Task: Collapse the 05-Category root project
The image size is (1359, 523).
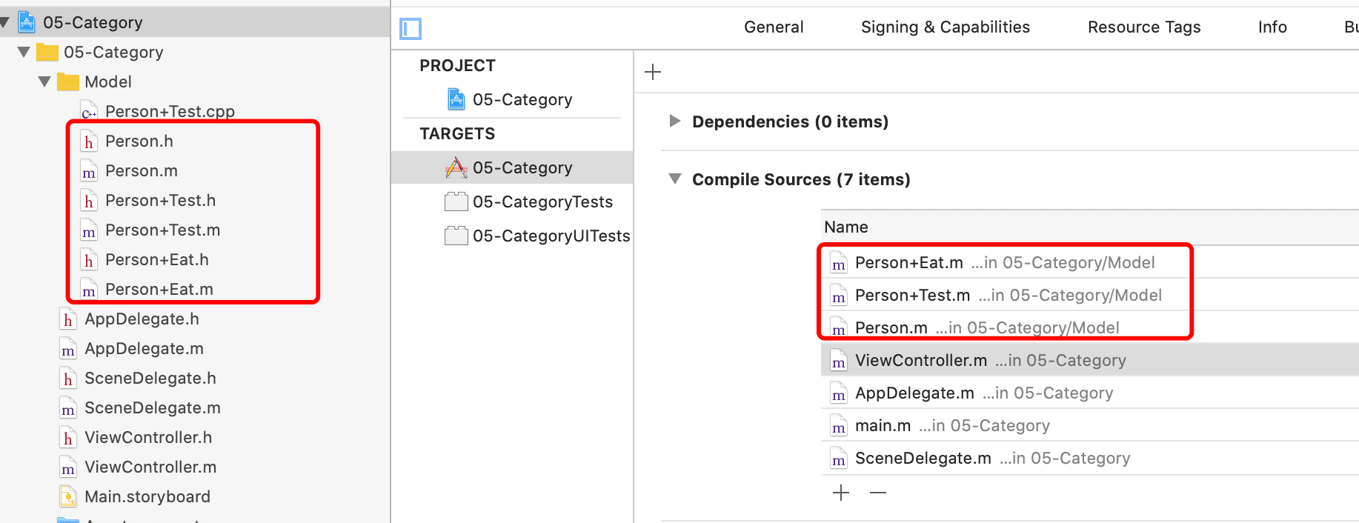Action: tap(5, 22)
